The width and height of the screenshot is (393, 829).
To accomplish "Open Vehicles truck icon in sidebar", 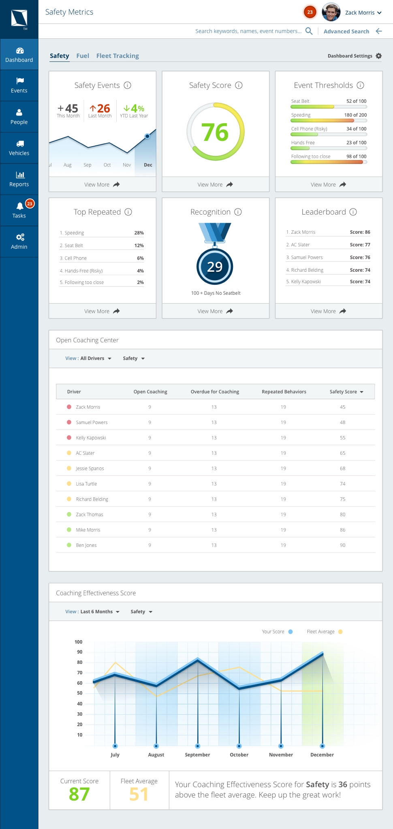I will 20,143.
